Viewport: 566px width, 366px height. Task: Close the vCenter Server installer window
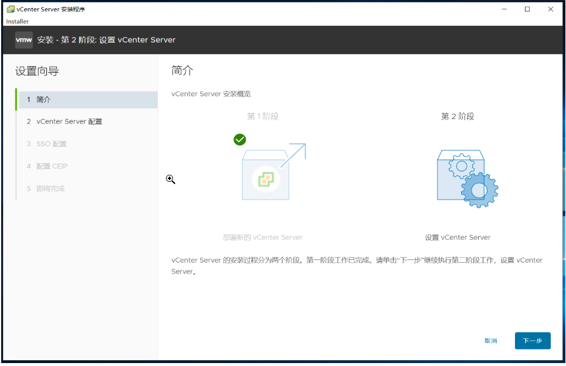coord(551,9)
